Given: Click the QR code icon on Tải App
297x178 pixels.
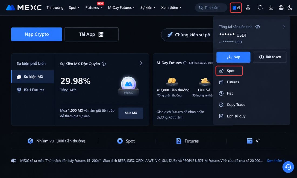Looking at the screenshot, I should [101, 34].
